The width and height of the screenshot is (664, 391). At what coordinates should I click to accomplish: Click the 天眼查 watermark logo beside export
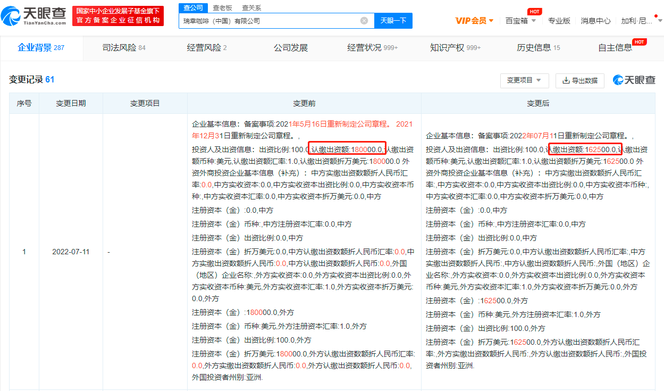point(634,80)
